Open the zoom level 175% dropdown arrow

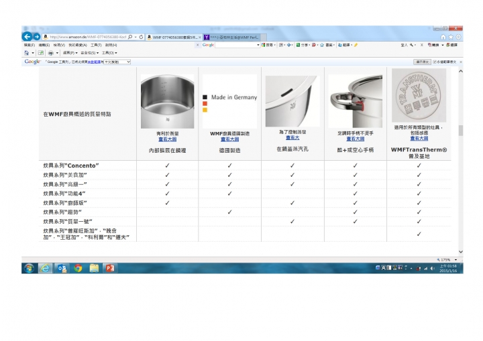click(x=455, y=260)
